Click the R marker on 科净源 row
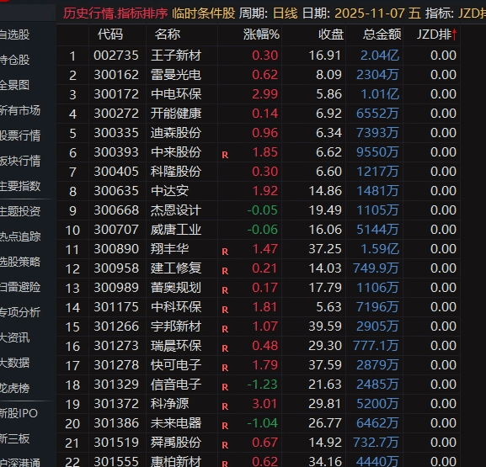486x467 pixels. (225, 406)
